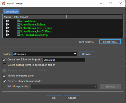Screen dimensions: 126x103
Task: Select the arrowsTabBmp entry
Action: (x=29, y=21)
